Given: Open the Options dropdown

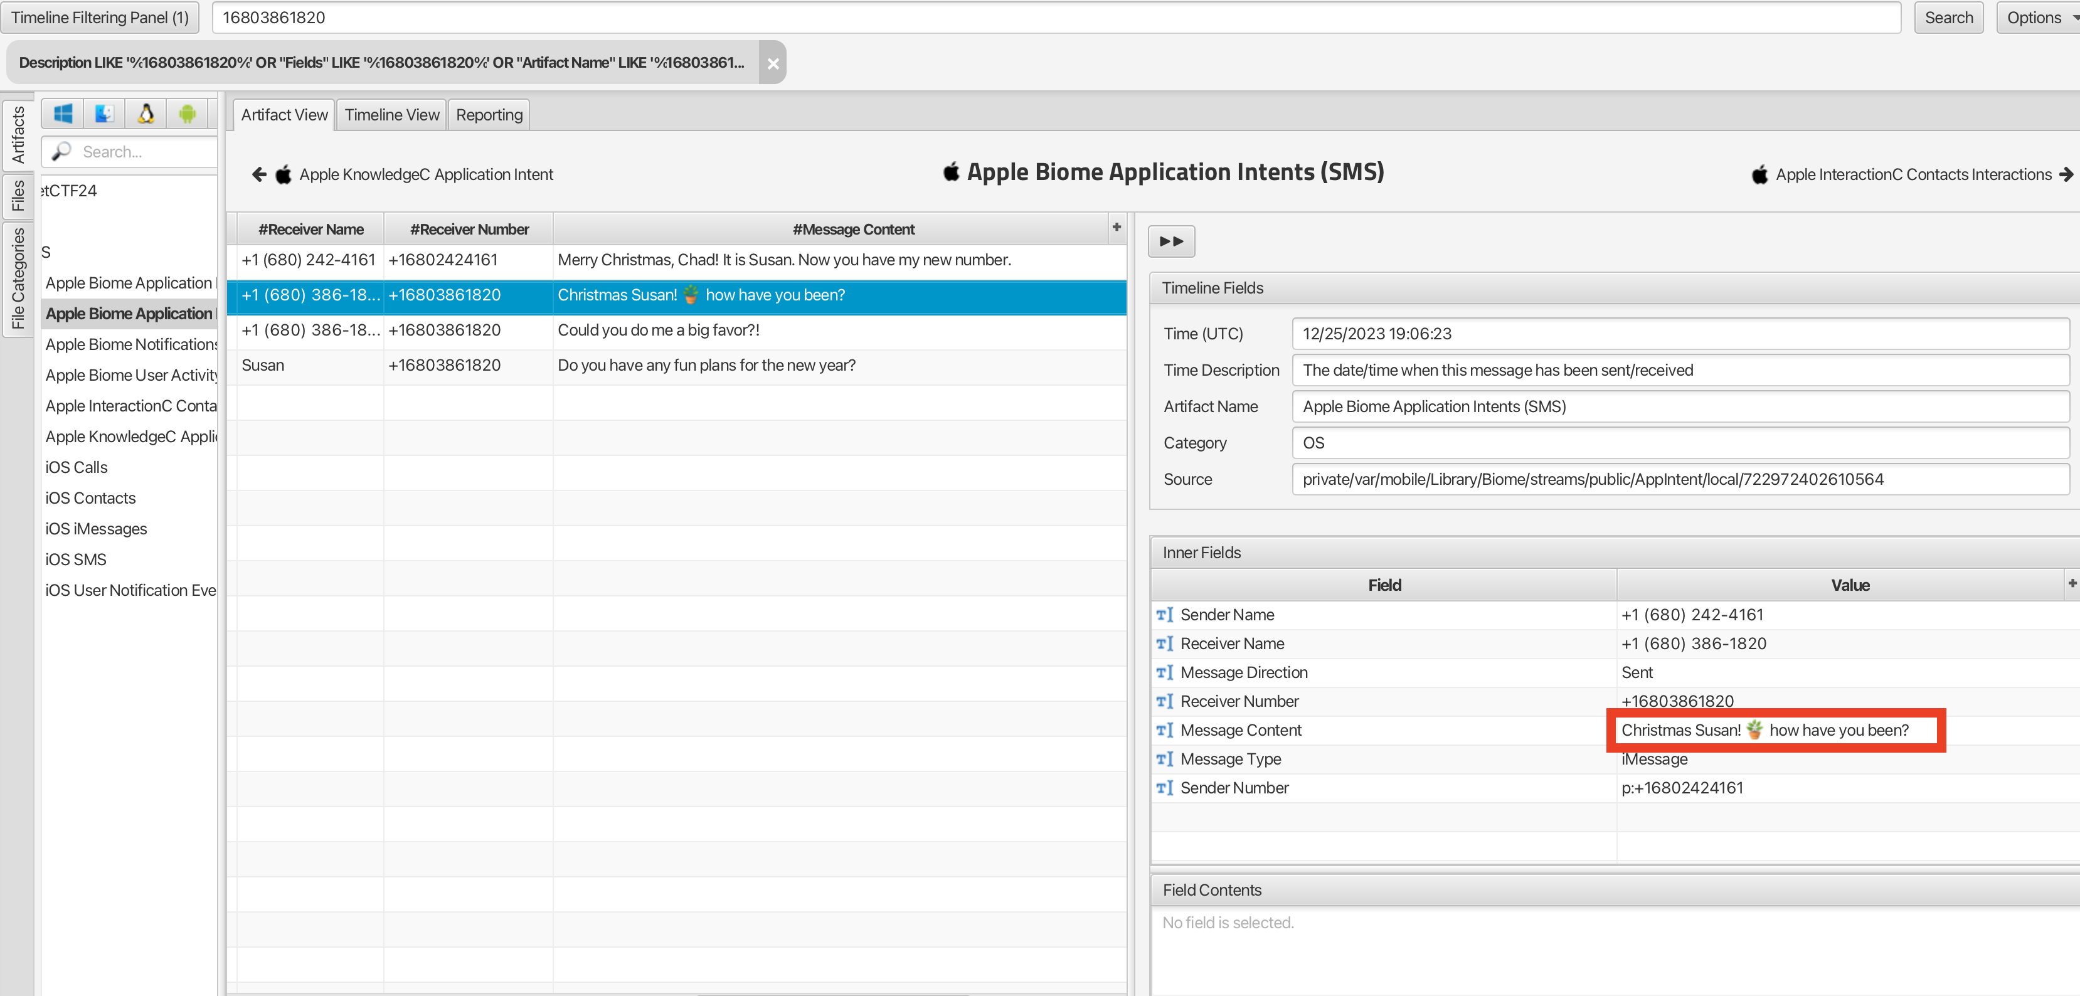Looking at the screenshot, I should [x=2037, y=18].
